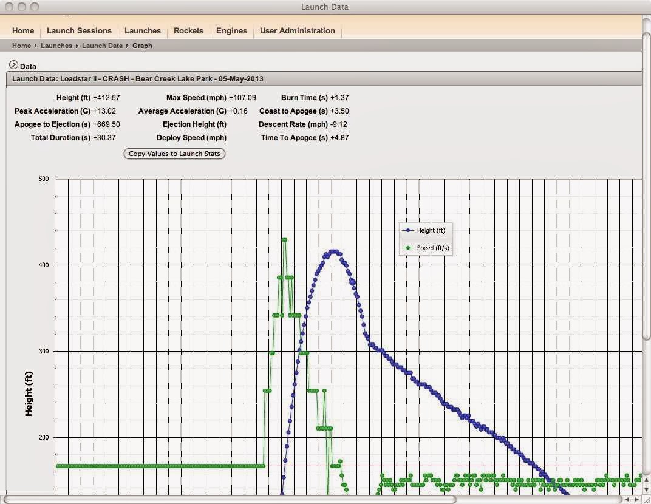The width and height of the screenshot is (651, 504).
Task: Click the Graph breadcrumb item
Action: [x=142, y=46]
